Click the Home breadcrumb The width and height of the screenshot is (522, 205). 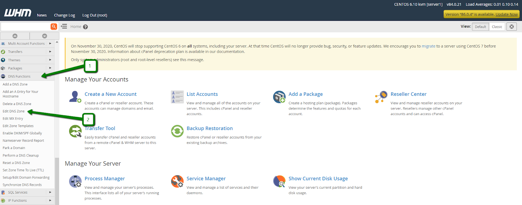tap(76, 27)
